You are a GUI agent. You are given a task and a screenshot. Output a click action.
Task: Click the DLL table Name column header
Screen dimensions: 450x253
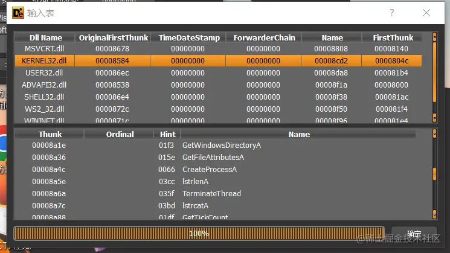coord(332,37)
